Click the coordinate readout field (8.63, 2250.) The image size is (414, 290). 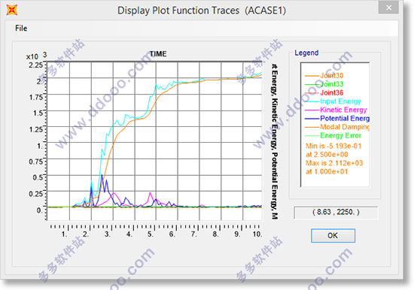[336, 212]
